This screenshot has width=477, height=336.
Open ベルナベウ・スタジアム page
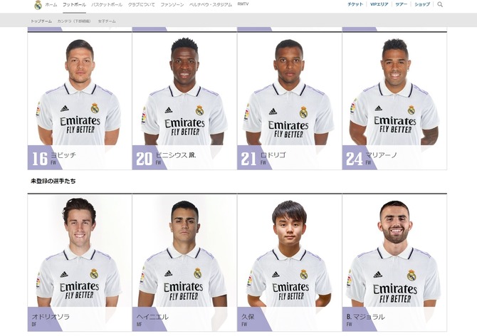(211, 4)
